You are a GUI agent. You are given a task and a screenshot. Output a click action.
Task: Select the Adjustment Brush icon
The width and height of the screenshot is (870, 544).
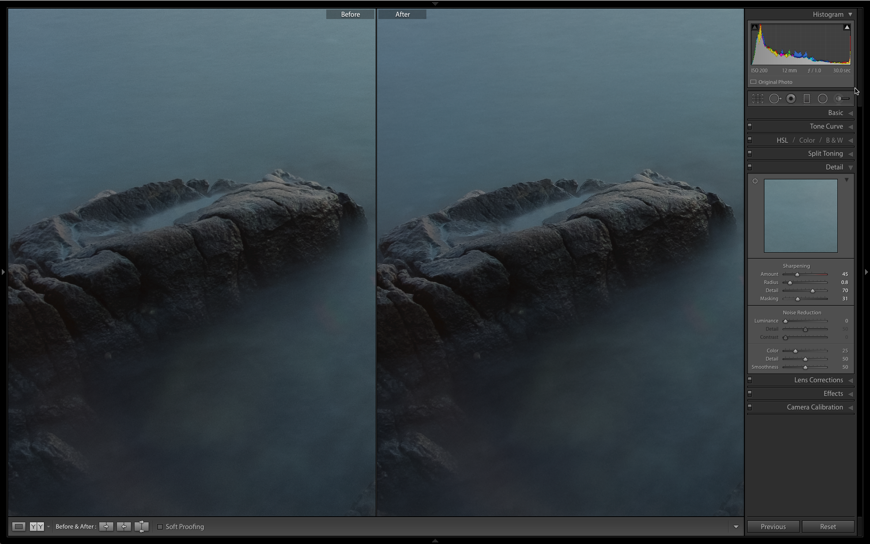coord(842,98)
